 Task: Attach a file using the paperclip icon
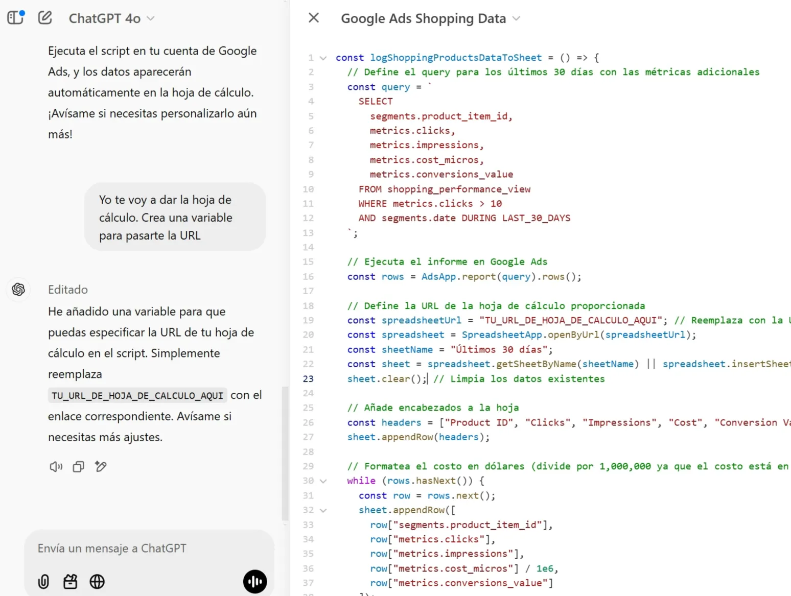pos(43,581)
